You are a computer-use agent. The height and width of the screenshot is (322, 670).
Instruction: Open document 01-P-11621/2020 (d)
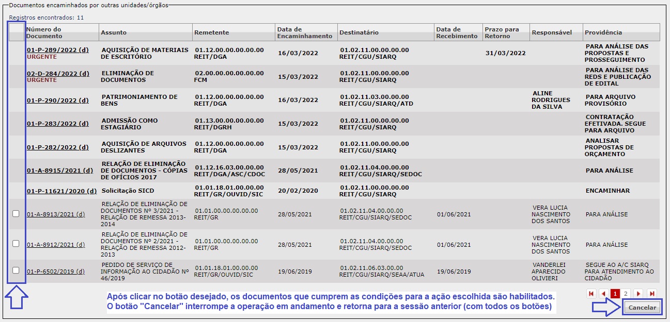(62, 191)
